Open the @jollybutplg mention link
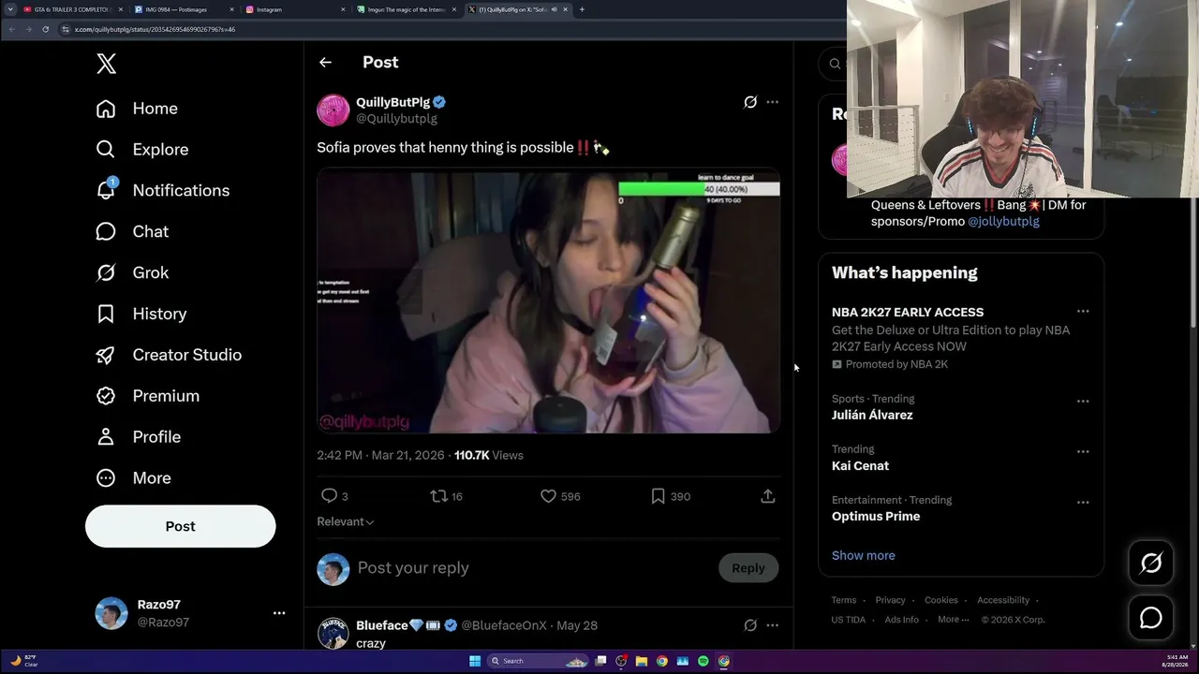Screen dimensions: 1199x674 [1003, 222]
